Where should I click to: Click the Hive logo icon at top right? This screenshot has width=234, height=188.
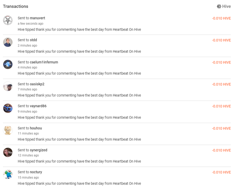tap(219, 6)
